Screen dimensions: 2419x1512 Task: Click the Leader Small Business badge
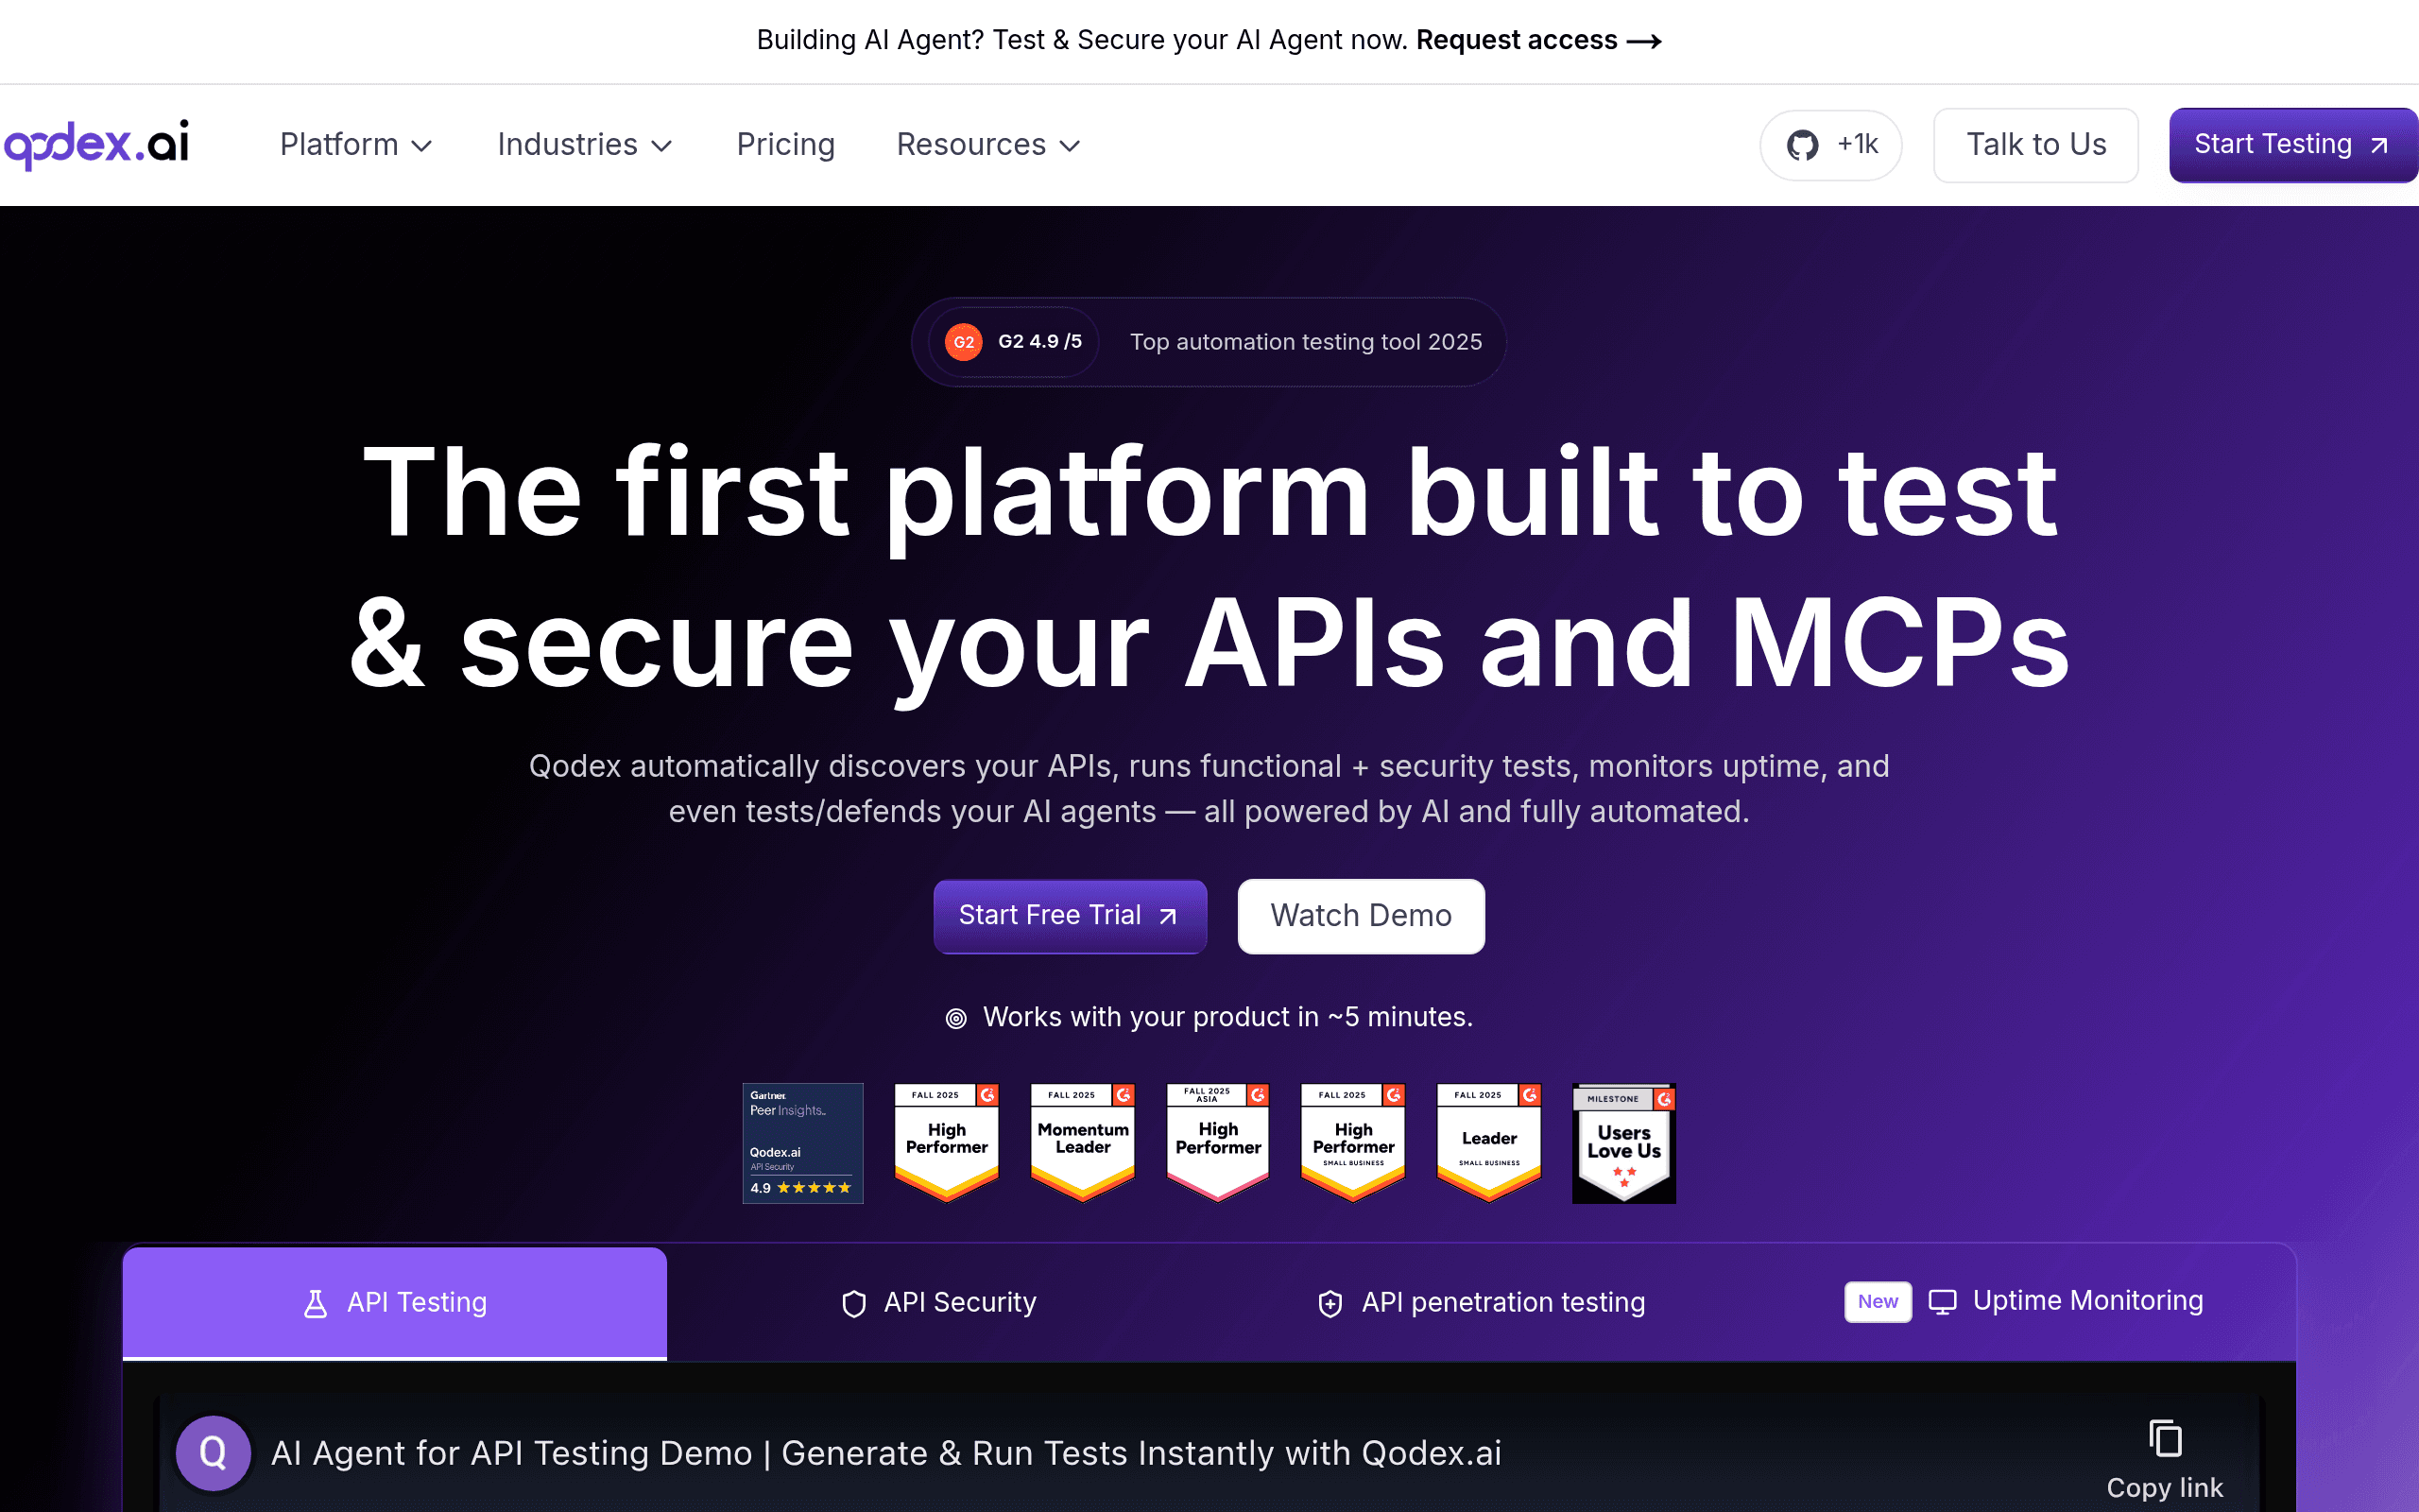[1488, 1142]
